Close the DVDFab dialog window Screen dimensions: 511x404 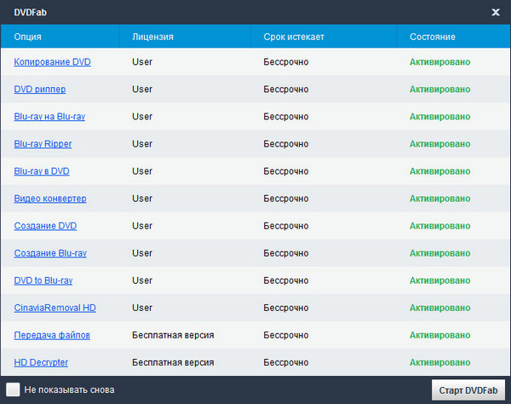pos(495,12)
